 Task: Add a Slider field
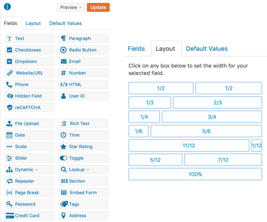point(30,158)
